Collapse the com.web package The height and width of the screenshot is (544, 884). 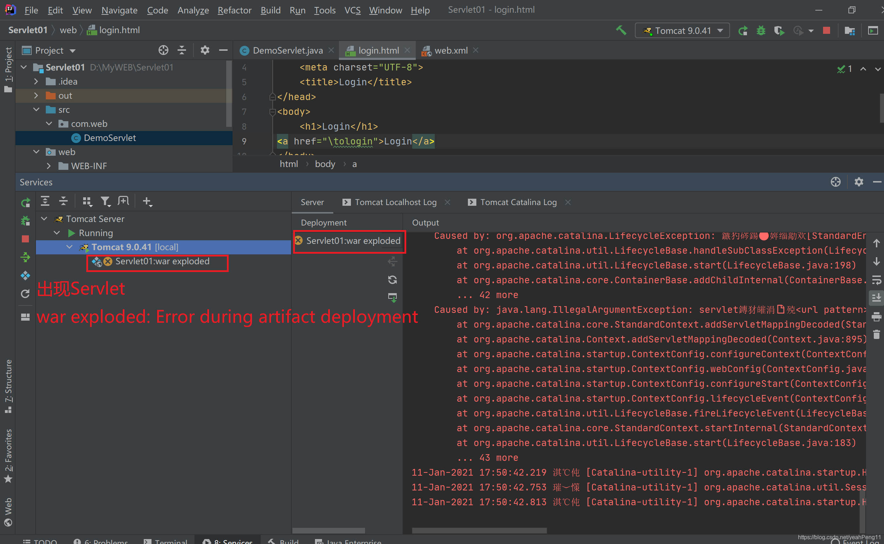pyautogui.click(x=49, y=123)
